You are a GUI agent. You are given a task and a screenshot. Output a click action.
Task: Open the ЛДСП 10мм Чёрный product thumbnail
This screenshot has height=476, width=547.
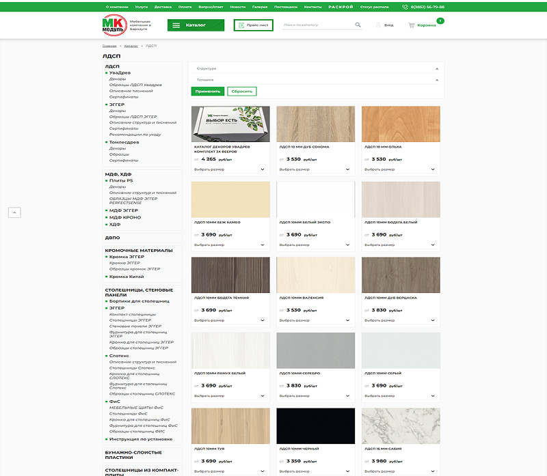pos(316,426)
